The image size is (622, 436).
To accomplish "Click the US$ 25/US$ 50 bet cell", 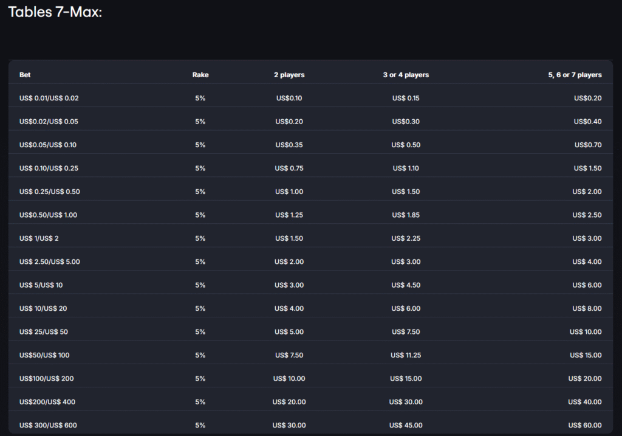I will pyautogui.click(x=43, y=332).
